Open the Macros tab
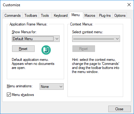The height and width of the screenshot is (114, 134). pyautogui.click(x=90, y=16)
